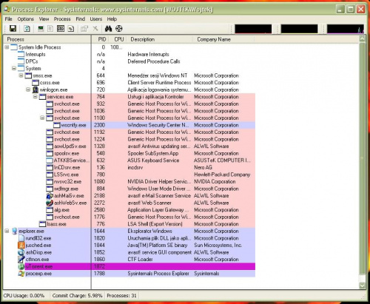The width and height of the screenshot is (370, 304).
Task: Collapse the System tree node
Action: coord(14,68)
